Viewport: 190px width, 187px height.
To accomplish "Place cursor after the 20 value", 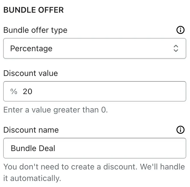I will click(33, 91).
